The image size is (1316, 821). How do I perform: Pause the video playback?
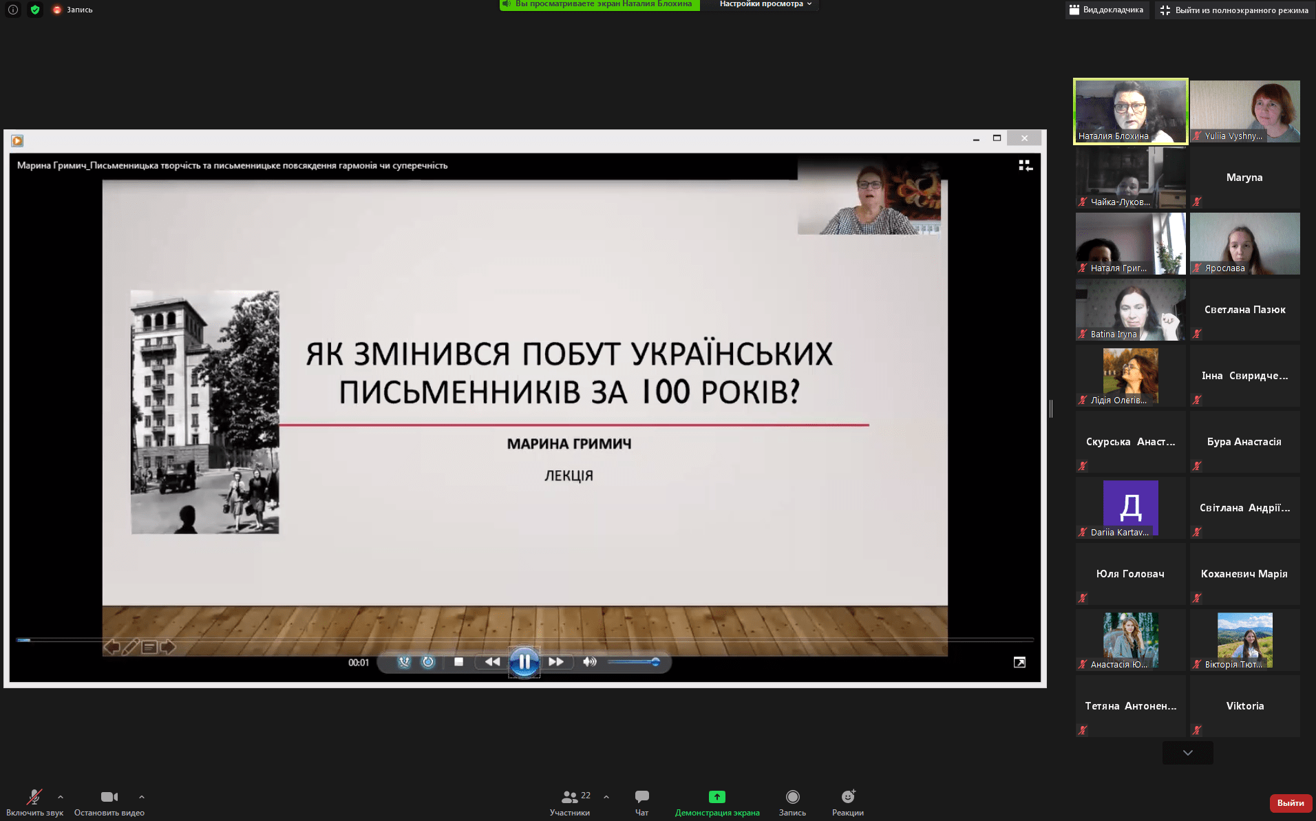(x=524, y=661)
